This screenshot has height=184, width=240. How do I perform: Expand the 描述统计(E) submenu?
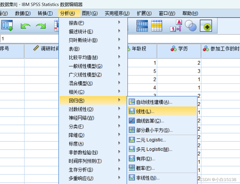point(93,31)
